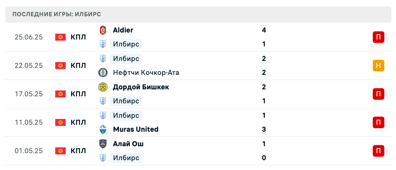Open Нефтчи Кочкор-Ата team link

pyautogui.click(x=146, y=73)
